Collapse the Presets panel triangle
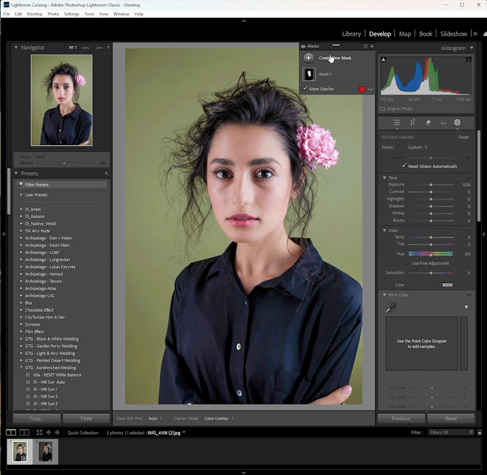Screen dimensions: 487x475 coord(16,173)
